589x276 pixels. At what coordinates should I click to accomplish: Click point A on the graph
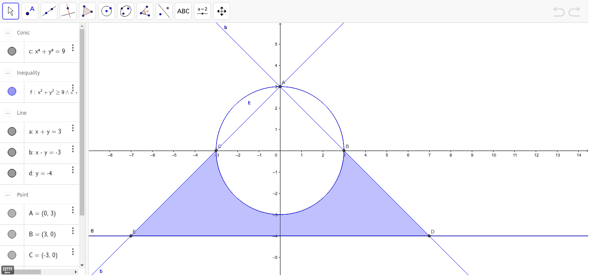coord(280,87)
